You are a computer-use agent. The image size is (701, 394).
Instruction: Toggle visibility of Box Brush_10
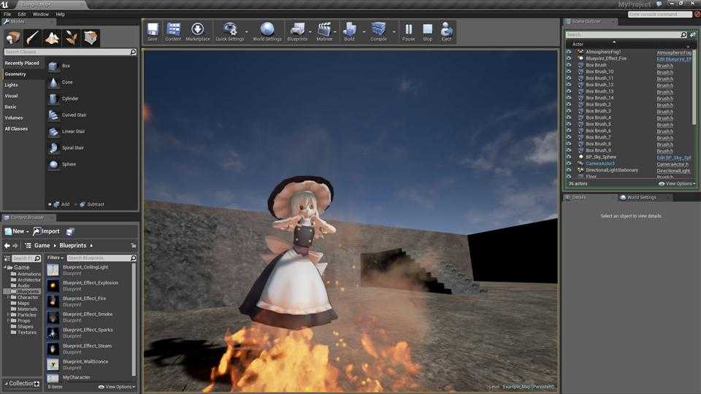coord(569,72)
